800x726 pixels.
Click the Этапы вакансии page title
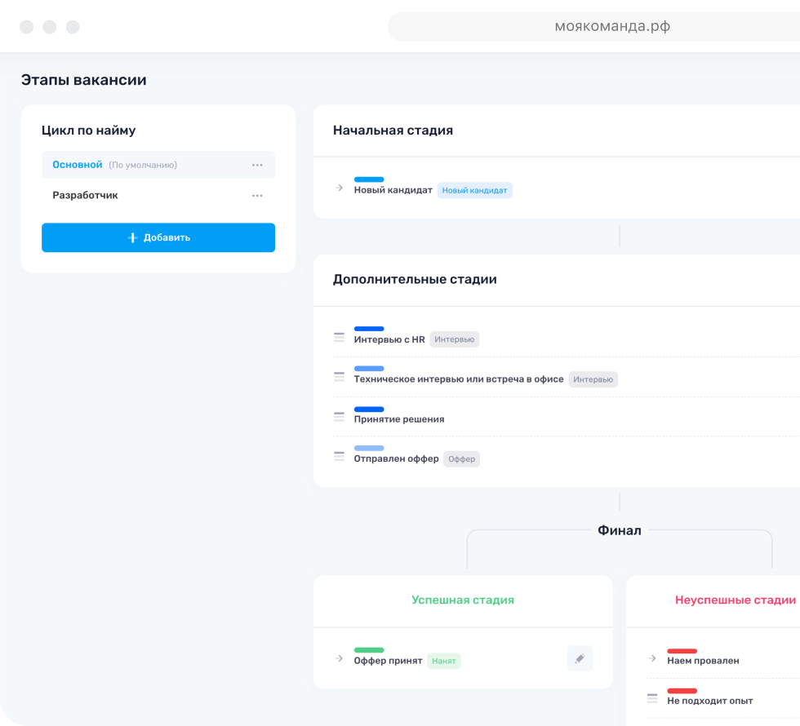(x=83, y=80)
